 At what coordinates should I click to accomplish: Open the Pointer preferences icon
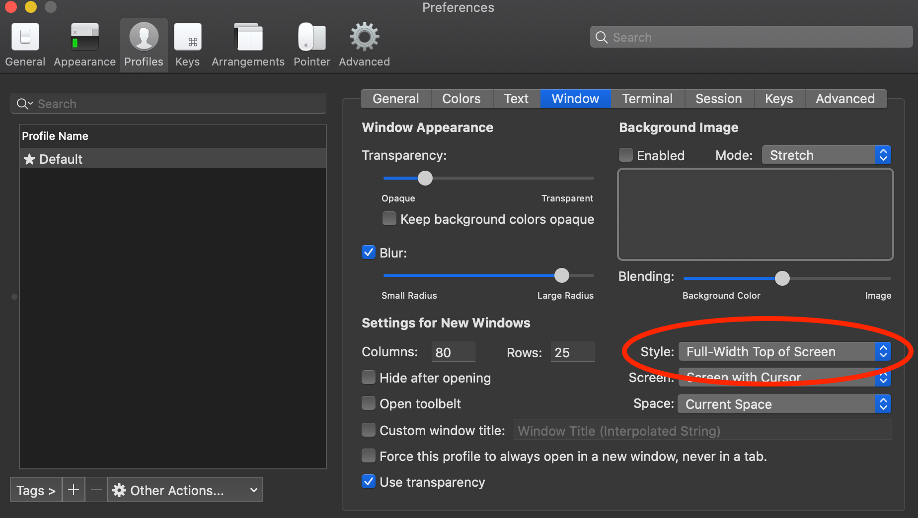click(x=311, y=38)
